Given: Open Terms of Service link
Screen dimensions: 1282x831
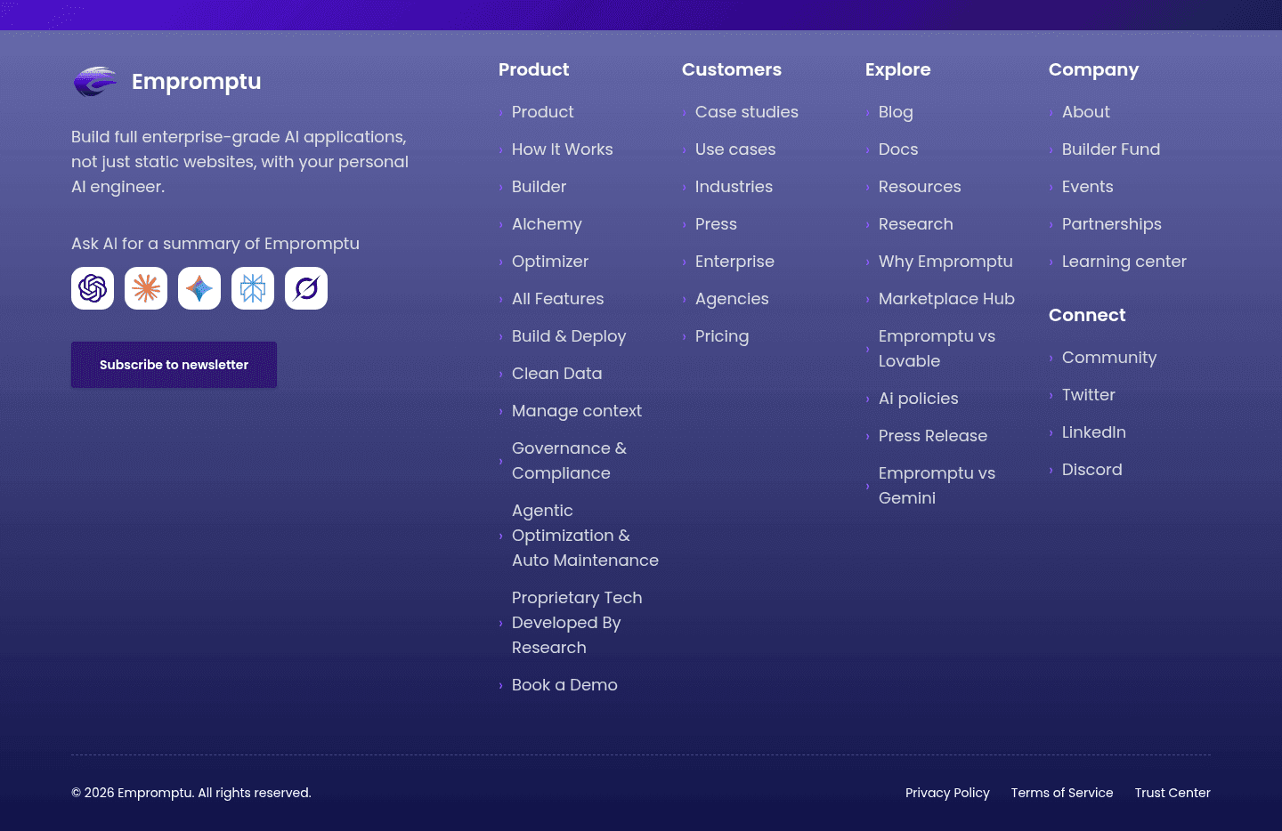Looking at the screenshot, I should coord(1062,793).
